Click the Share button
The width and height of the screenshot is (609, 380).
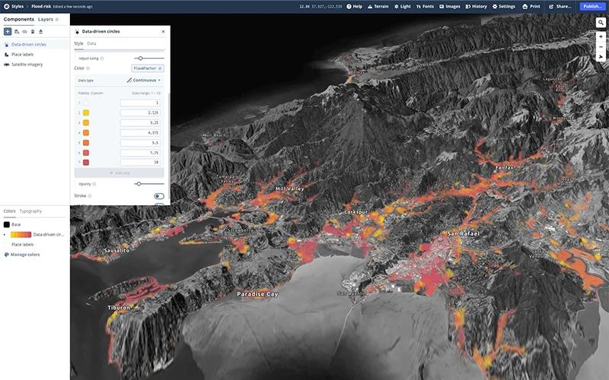[x=560, y=7]
